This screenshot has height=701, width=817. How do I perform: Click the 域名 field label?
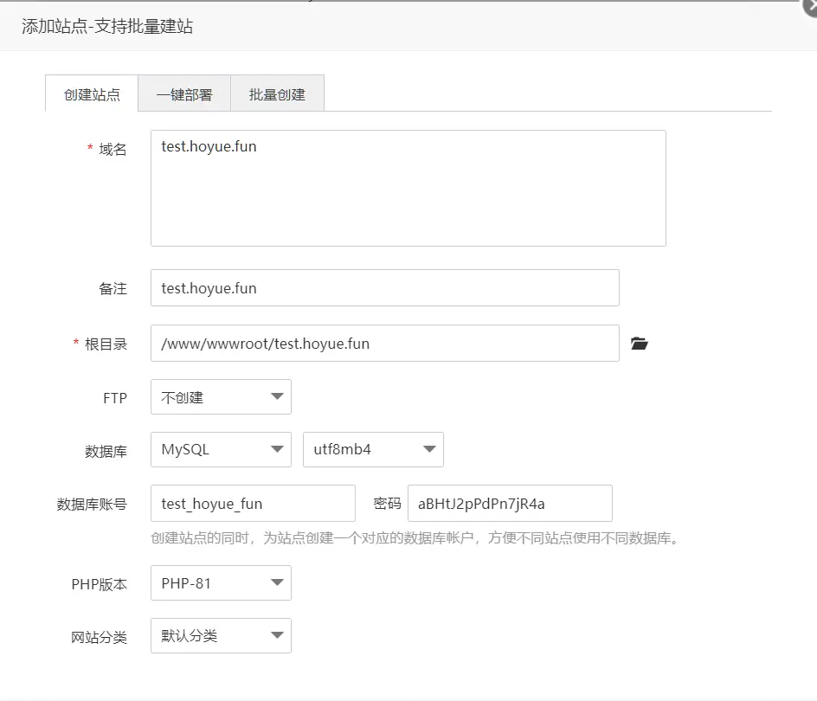pyautogui.click(x=113, y=150)
